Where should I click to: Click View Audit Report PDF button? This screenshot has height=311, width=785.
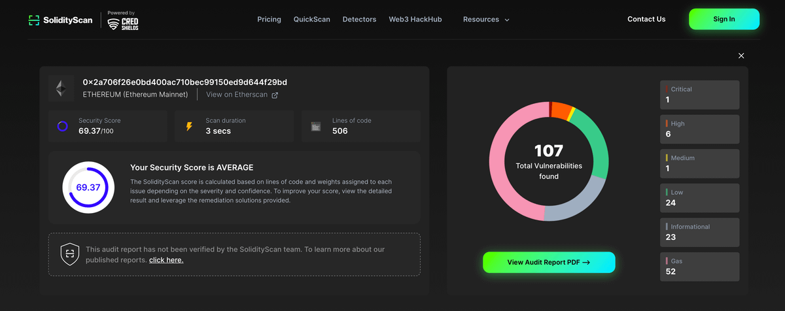tap(549, 262)
